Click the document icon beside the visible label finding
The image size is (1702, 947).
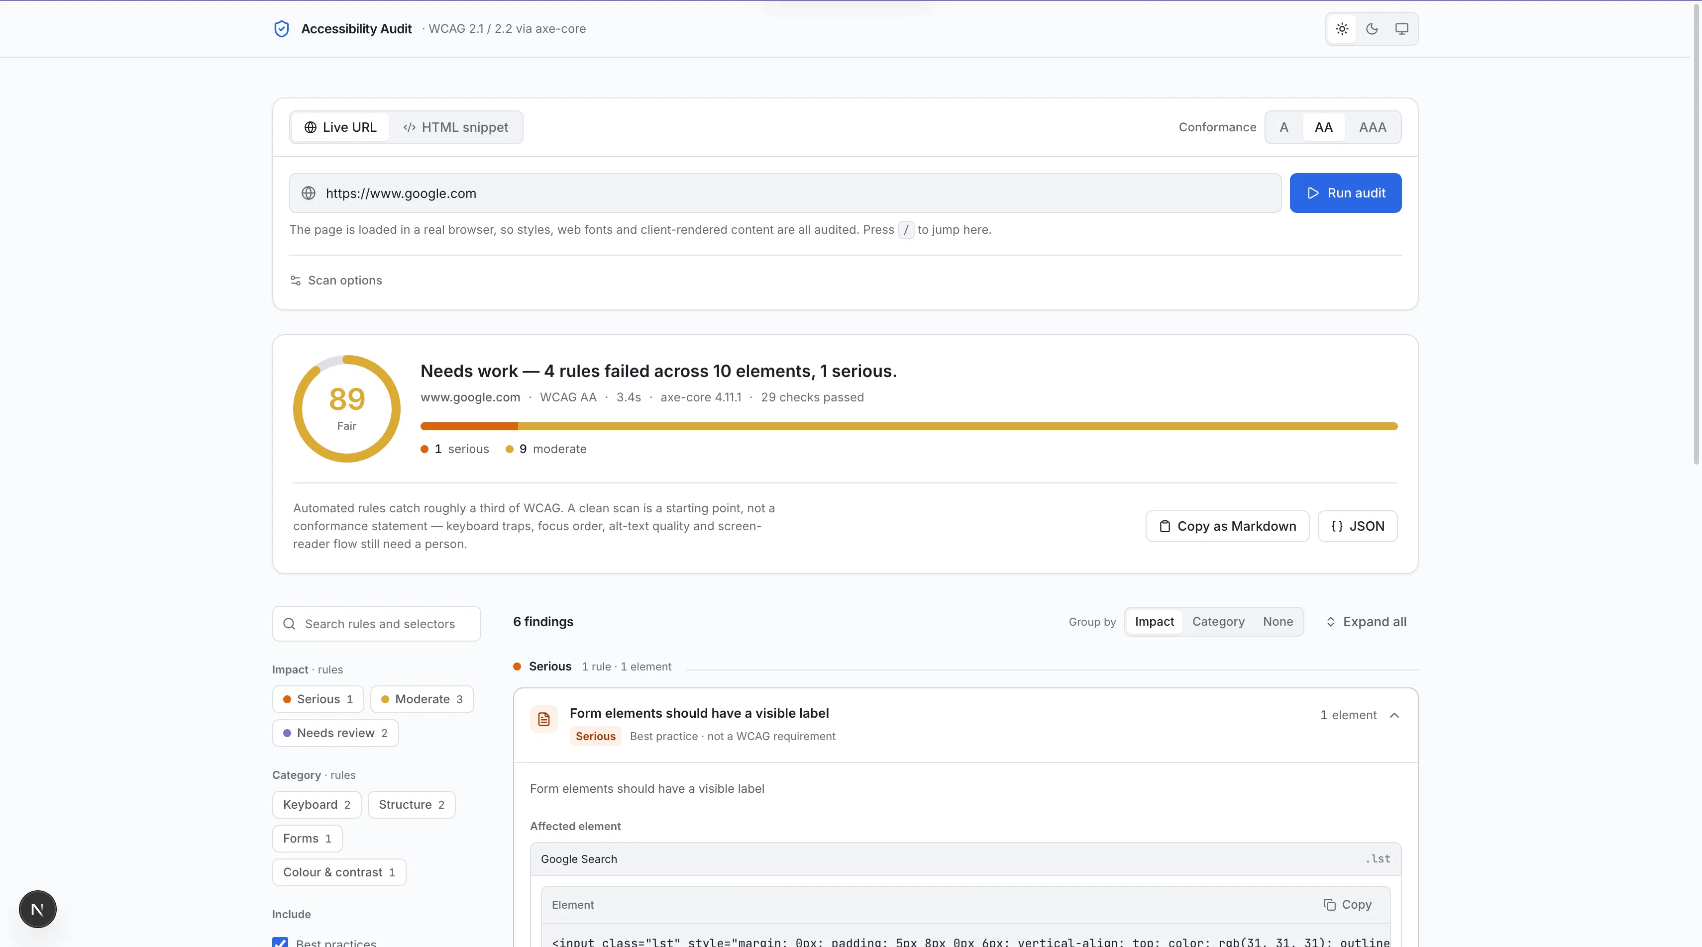pyautogui.click(x=544, y=719)
